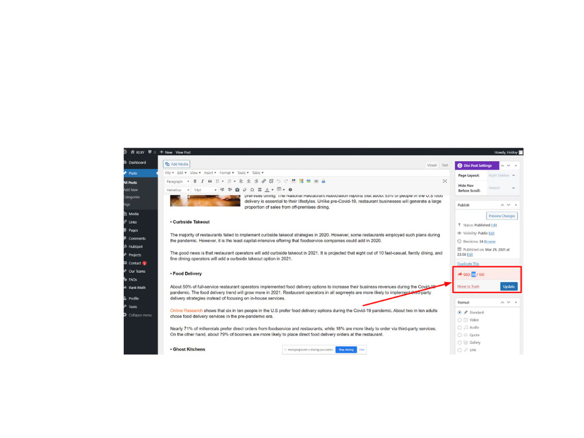This screenshot has width=584, height=438.
Task: Click the text color A icon
Action: (x=267, y=190)
